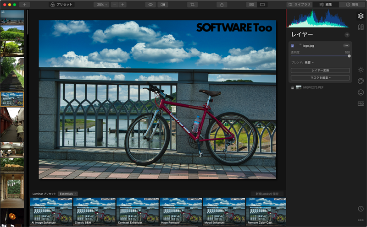The width and height of the screenshot is (367, 227).
Task: Open the History clock icon
Action: tap(361, 209)
